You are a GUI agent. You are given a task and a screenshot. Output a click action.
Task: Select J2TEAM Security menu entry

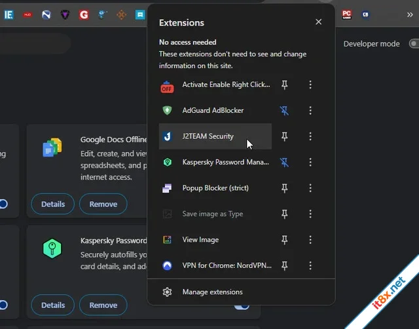(215, 136)
